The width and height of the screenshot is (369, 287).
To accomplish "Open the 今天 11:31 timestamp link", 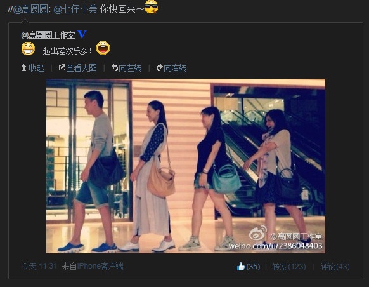I will [39, 266].
